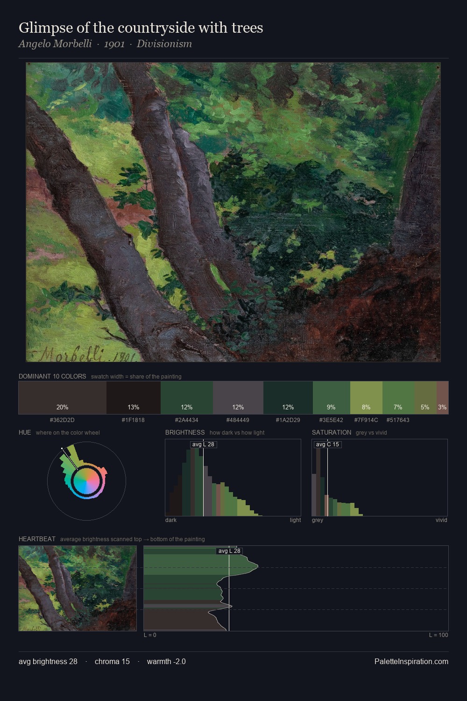Click the title 'Glimpse of the countryside with trees'
Image resolution: width=467 pixels, height=701 pixels.
(141, 28)
